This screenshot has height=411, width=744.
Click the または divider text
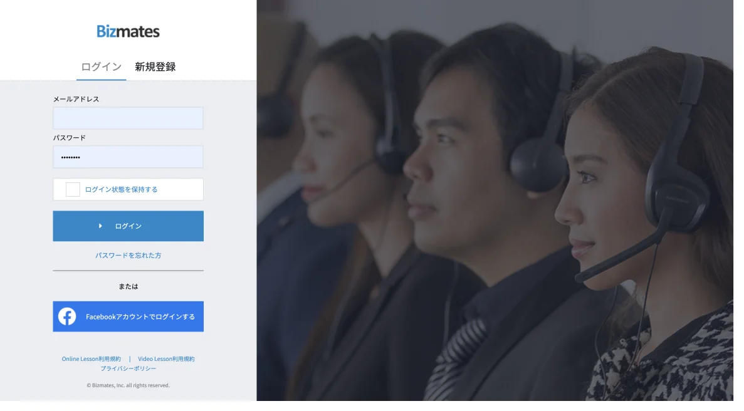tap(128, 286)
